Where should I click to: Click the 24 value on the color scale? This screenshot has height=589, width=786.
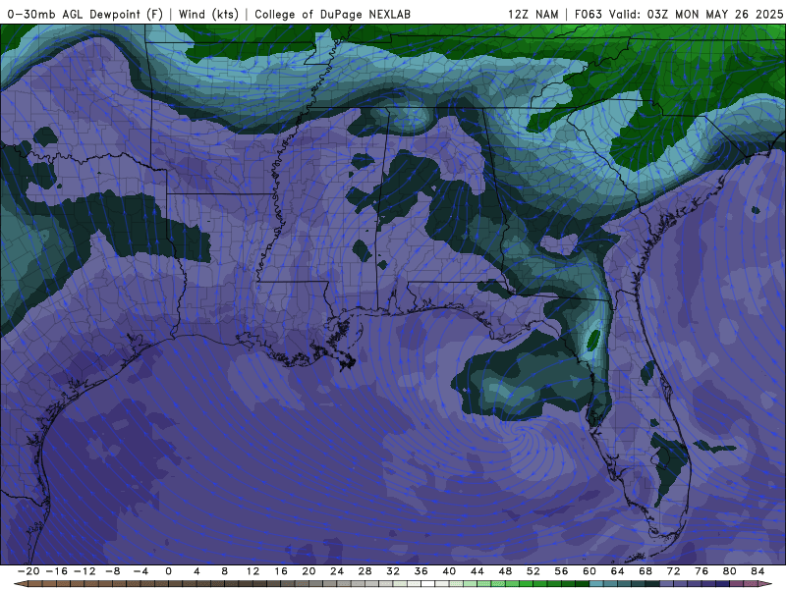(337, 571)
